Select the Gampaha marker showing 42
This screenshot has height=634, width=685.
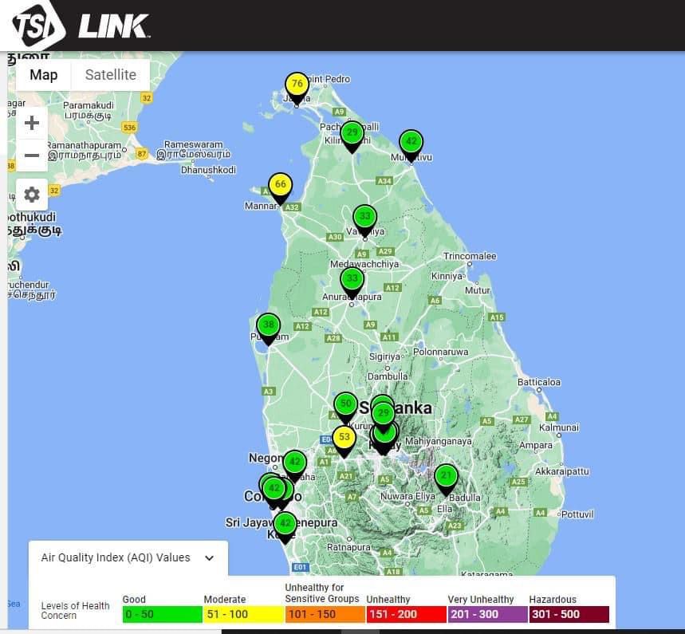click(295, 462)
